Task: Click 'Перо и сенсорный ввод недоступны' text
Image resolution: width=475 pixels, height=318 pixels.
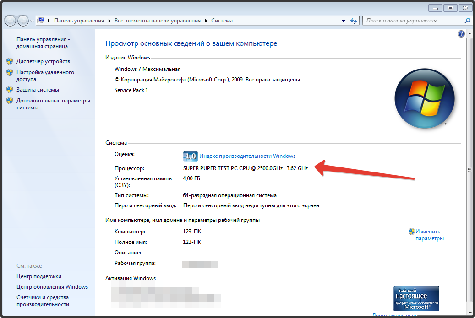Action: 251,205
